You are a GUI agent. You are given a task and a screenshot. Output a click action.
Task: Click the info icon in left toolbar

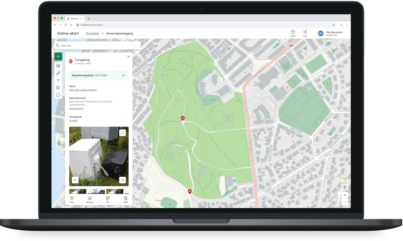pos(58,95)
